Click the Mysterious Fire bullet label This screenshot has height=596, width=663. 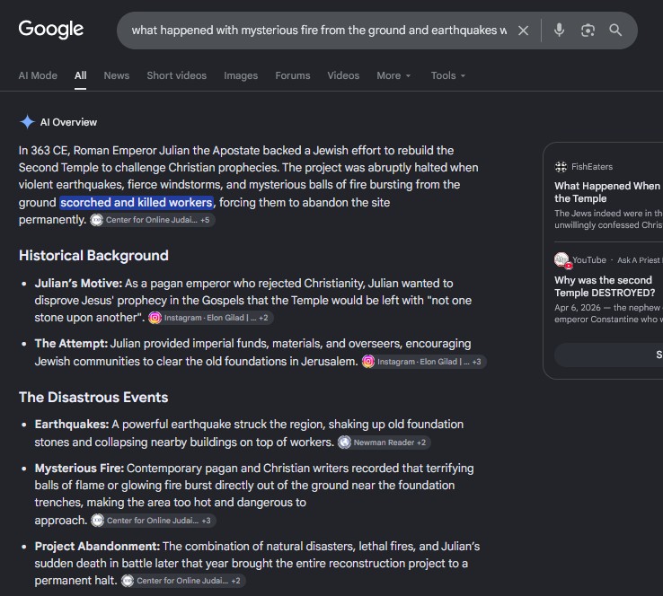point(79,469)
